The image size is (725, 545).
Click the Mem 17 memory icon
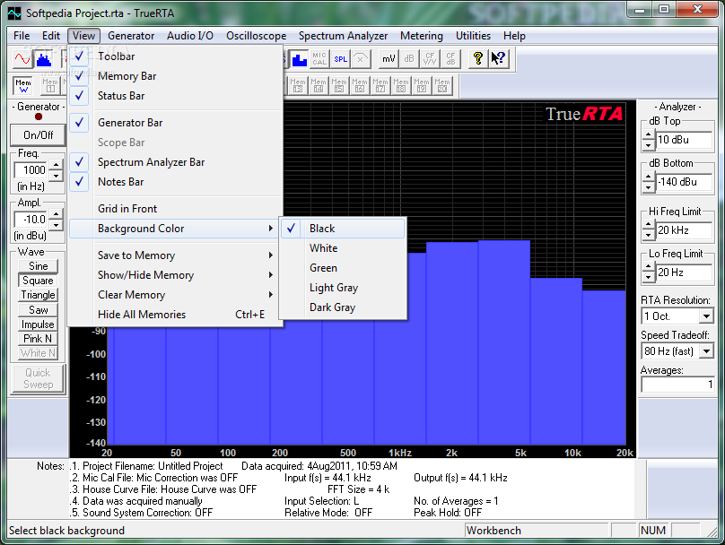click(380, 85)
